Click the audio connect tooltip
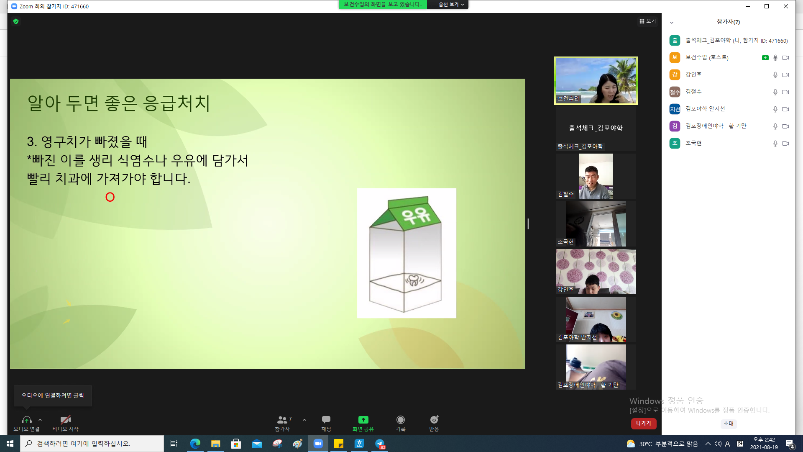Image resolution: width=803 pixels, height=452 pixels. (53, 395)
